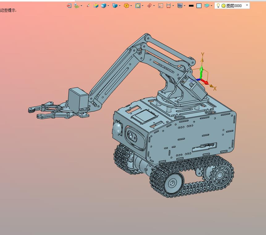Click the monitor display background icon
The height and width of the screenshot is (235, 266).
[180, 6]
